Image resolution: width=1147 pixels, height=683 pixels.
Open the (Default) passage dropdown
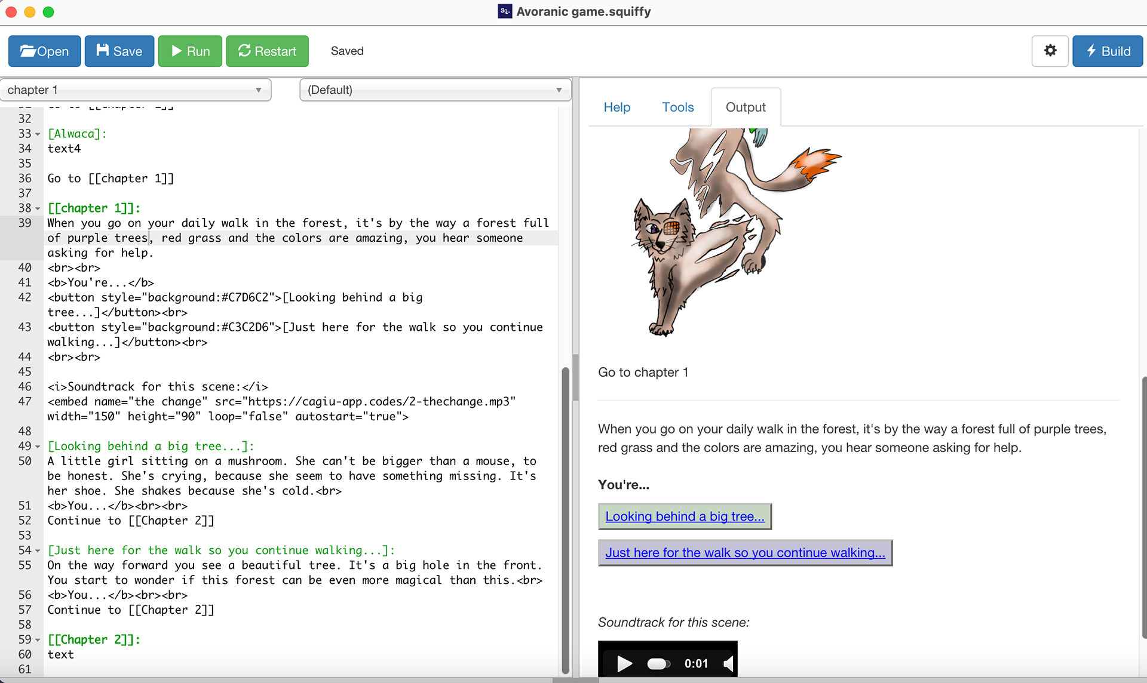435,90
